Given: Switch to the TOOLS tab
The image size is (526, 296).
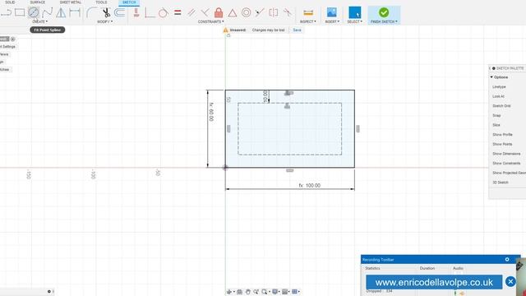Looking at the screenshot, I should pos(101,2).
